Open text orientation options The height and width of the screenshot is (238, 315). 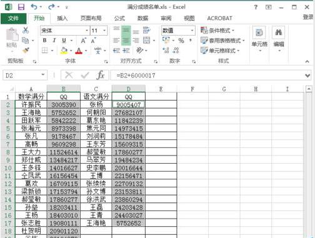click(140, 50)
